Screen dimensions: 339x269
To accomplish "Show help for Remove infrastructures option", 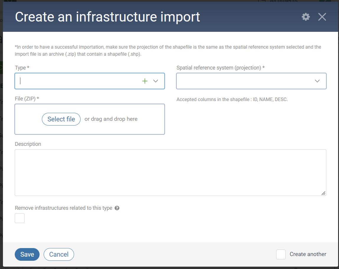I will 117,208.
